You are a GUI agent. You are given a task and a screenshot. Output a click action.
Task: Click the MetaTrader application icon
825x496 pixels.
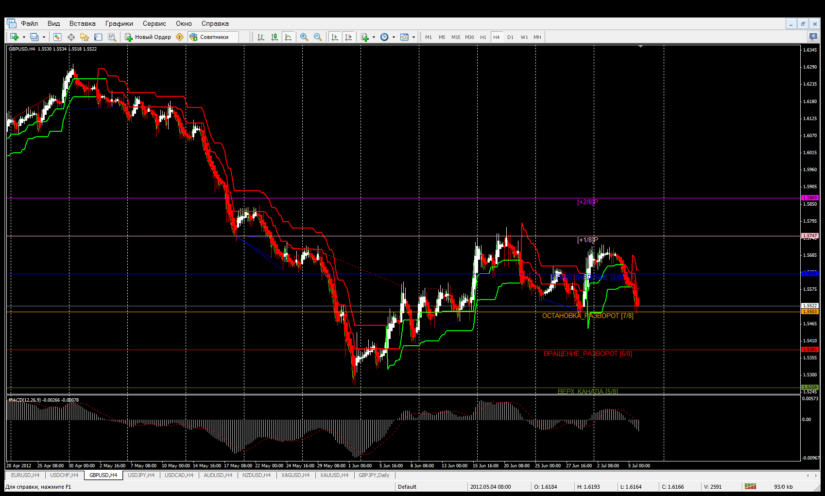[11, 23]
